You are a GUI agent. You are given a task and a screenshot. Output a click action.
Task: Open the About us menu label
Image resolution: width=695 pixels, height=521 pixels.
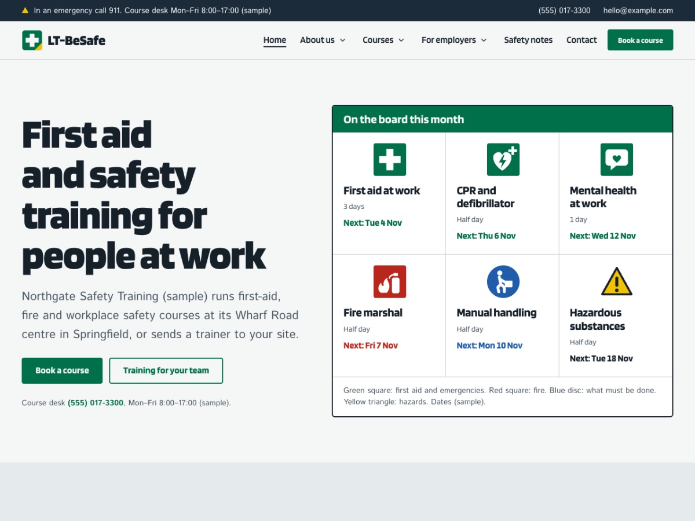pos(317,40)
